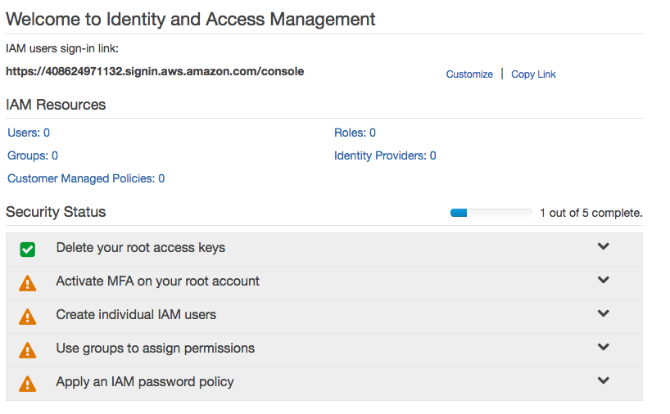Open Customer Managed Policies: 0 link
670x414 pixels.
pos(86,178)
